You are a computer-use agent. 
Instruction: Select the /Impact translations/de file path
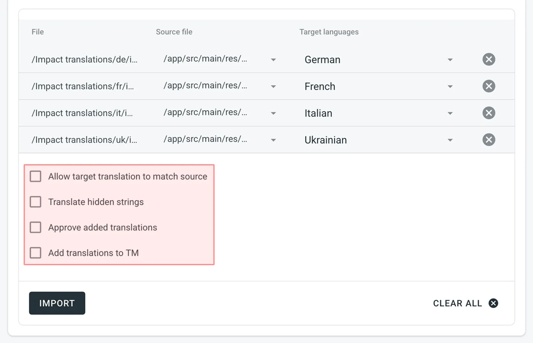[x=85, y=59]
